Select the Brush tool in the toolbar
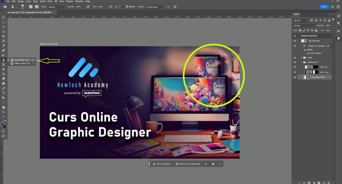Screen dimensions: 342x184 [3, 55]
